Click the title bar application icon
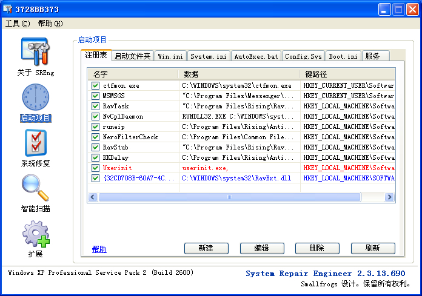Viewport: 422px width, 296px height. point(7,9)
